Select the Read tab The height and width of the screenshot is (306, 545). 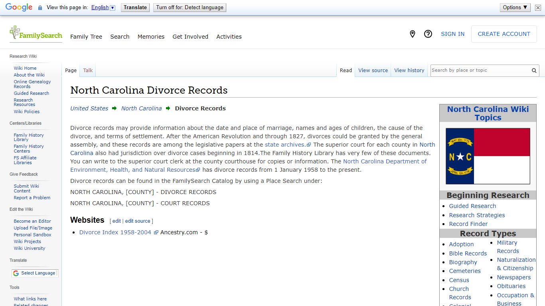[346, 71]
